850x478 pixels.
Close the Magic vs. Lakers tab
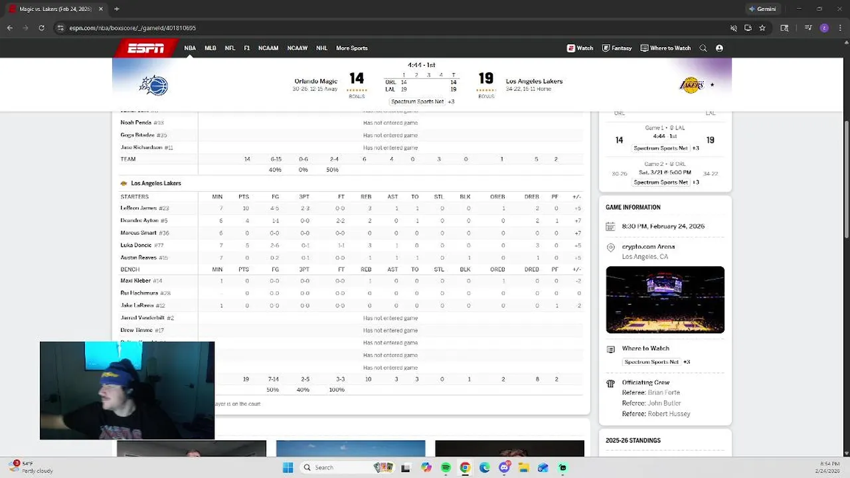click(x=101, y=9)
